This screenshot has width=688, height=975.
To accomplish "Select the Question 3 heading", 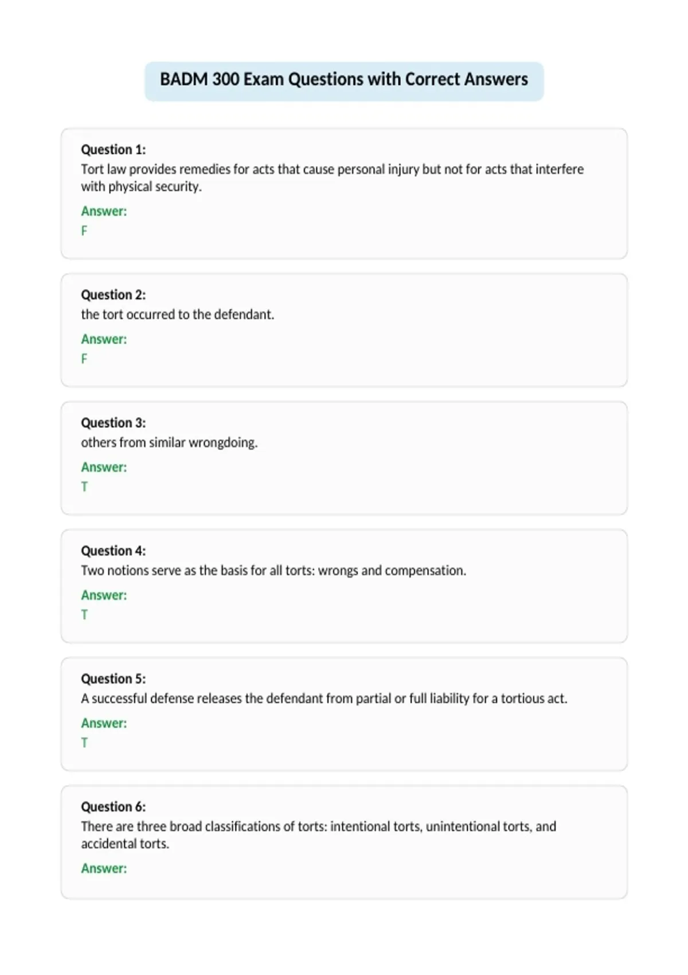I will tap(114, 423).
